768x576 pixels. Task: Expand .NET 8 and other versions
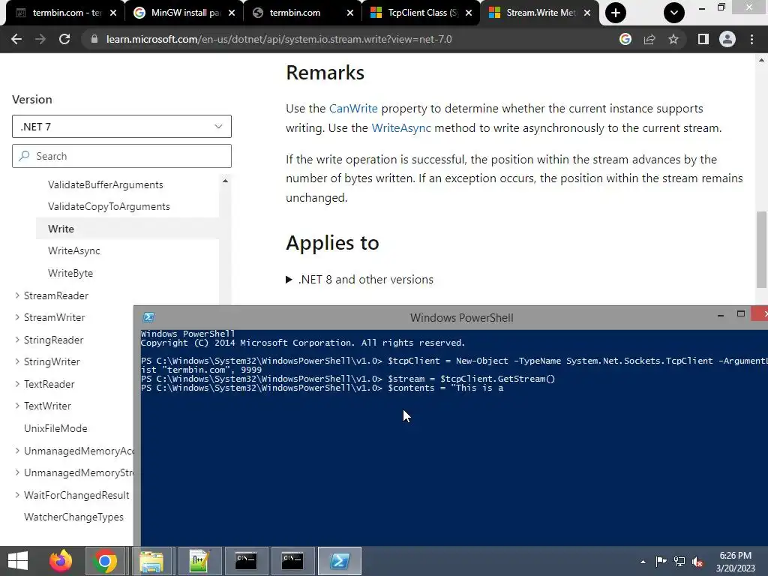click(x=360, y=279)
